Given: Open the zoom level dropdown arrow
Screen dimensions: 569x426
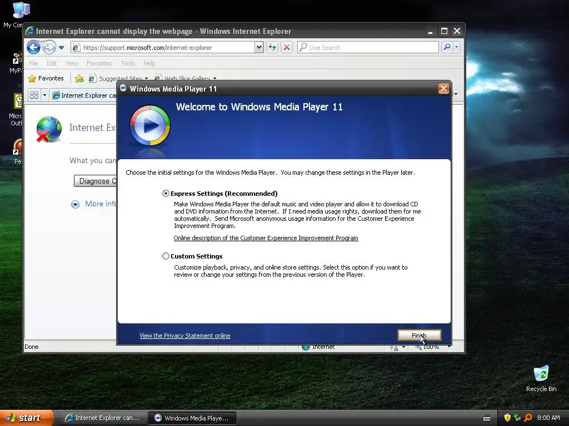Looking at the screenshot, I should [449, 347].
